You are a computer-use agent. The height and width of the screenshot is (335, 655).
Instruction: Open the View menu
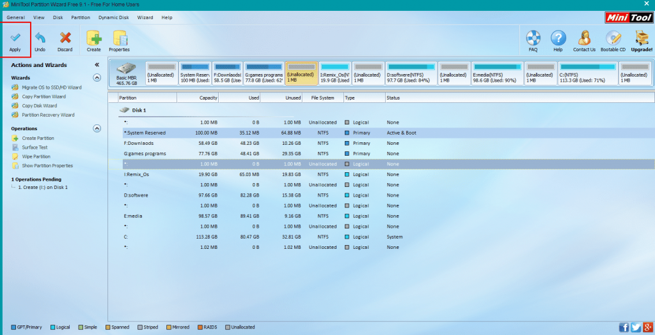point(39,17)
